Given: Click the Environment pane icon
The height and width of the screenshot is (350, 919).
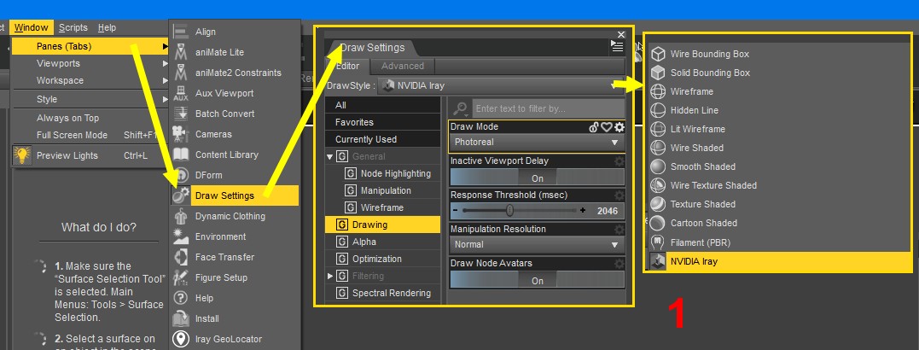Looking at the screenshot, I should 181,236.
